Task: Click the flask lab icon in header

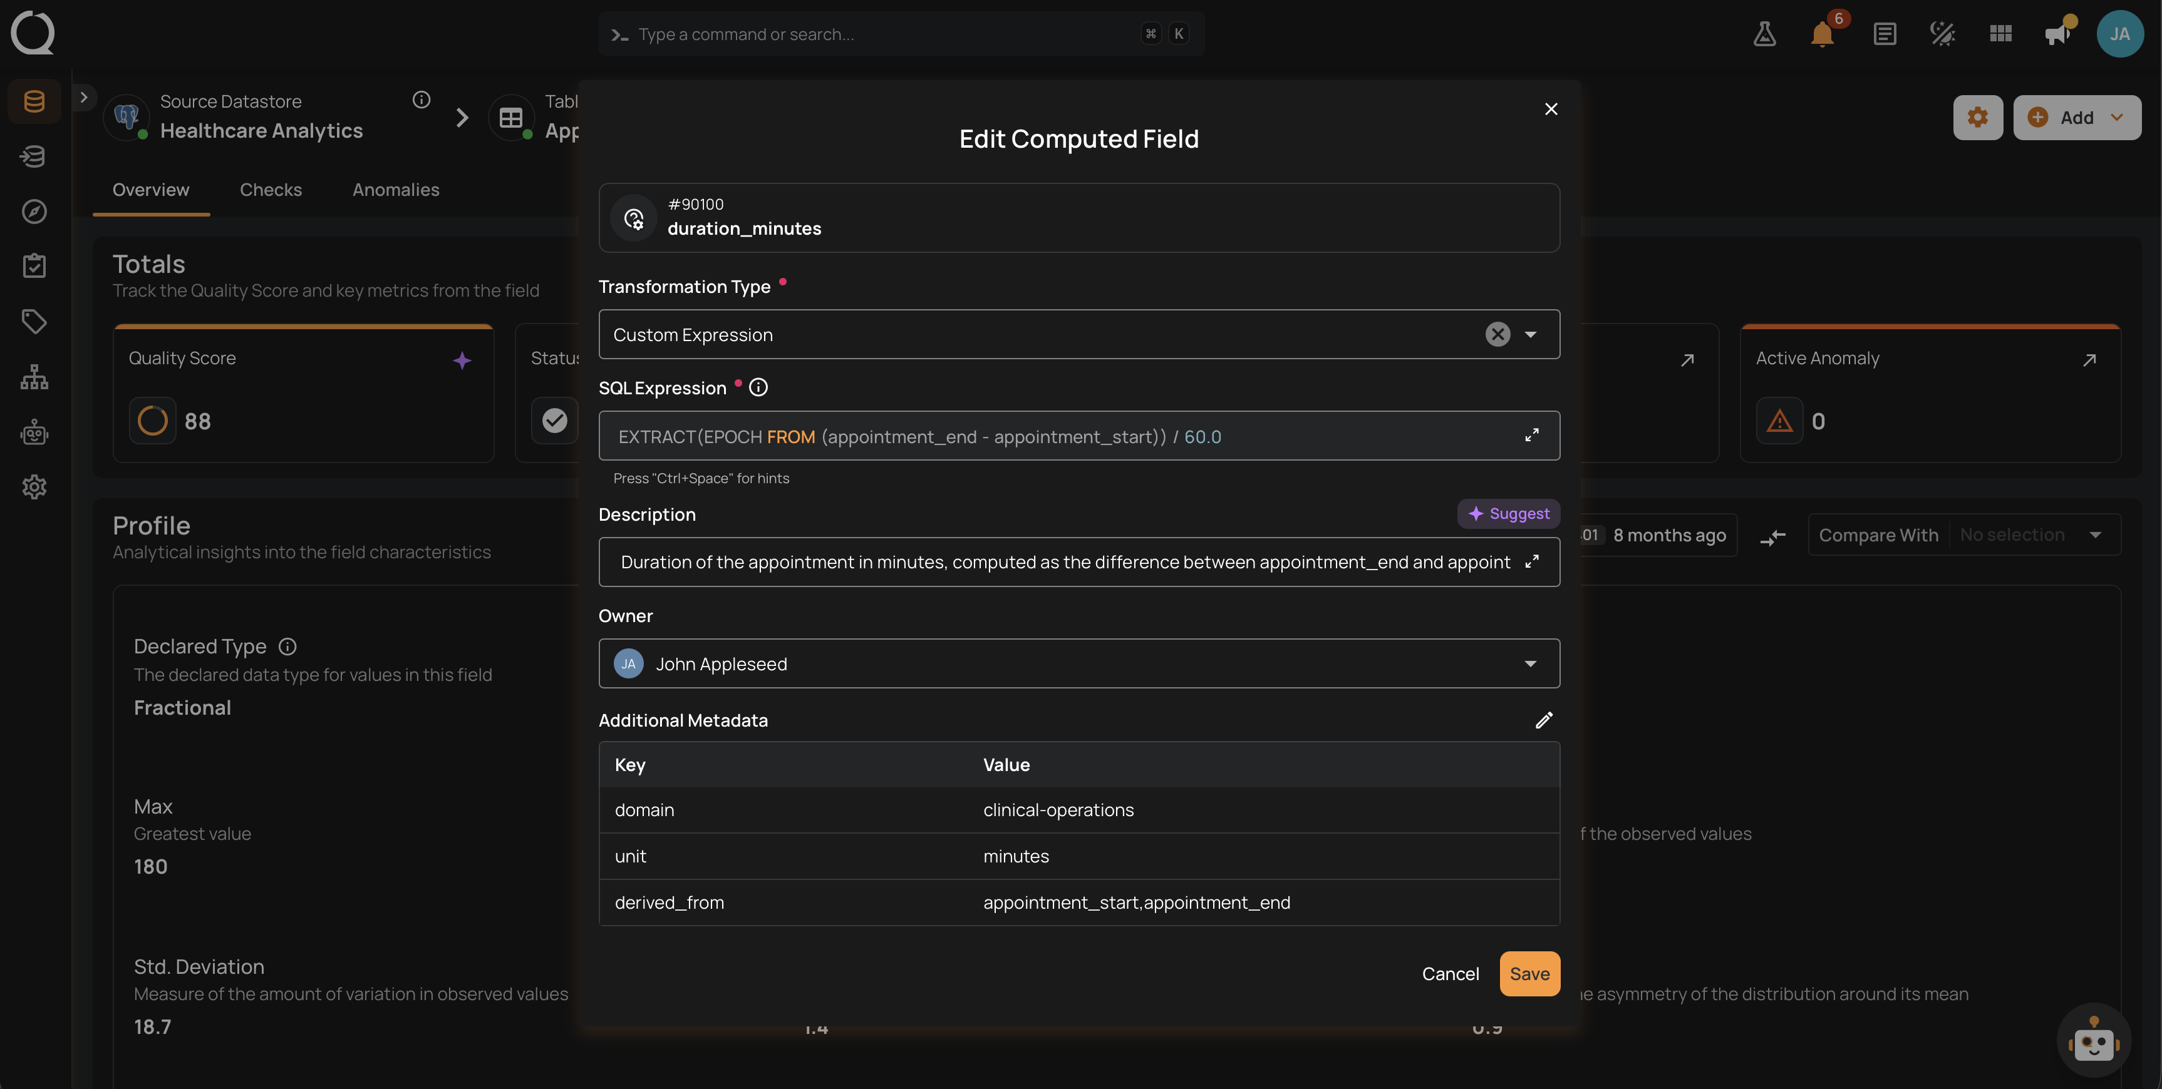Action: pos(1764,34)
